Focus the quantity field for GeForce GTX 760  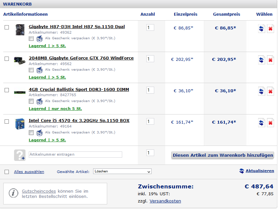pyautogui.click(x=150, y=59)
